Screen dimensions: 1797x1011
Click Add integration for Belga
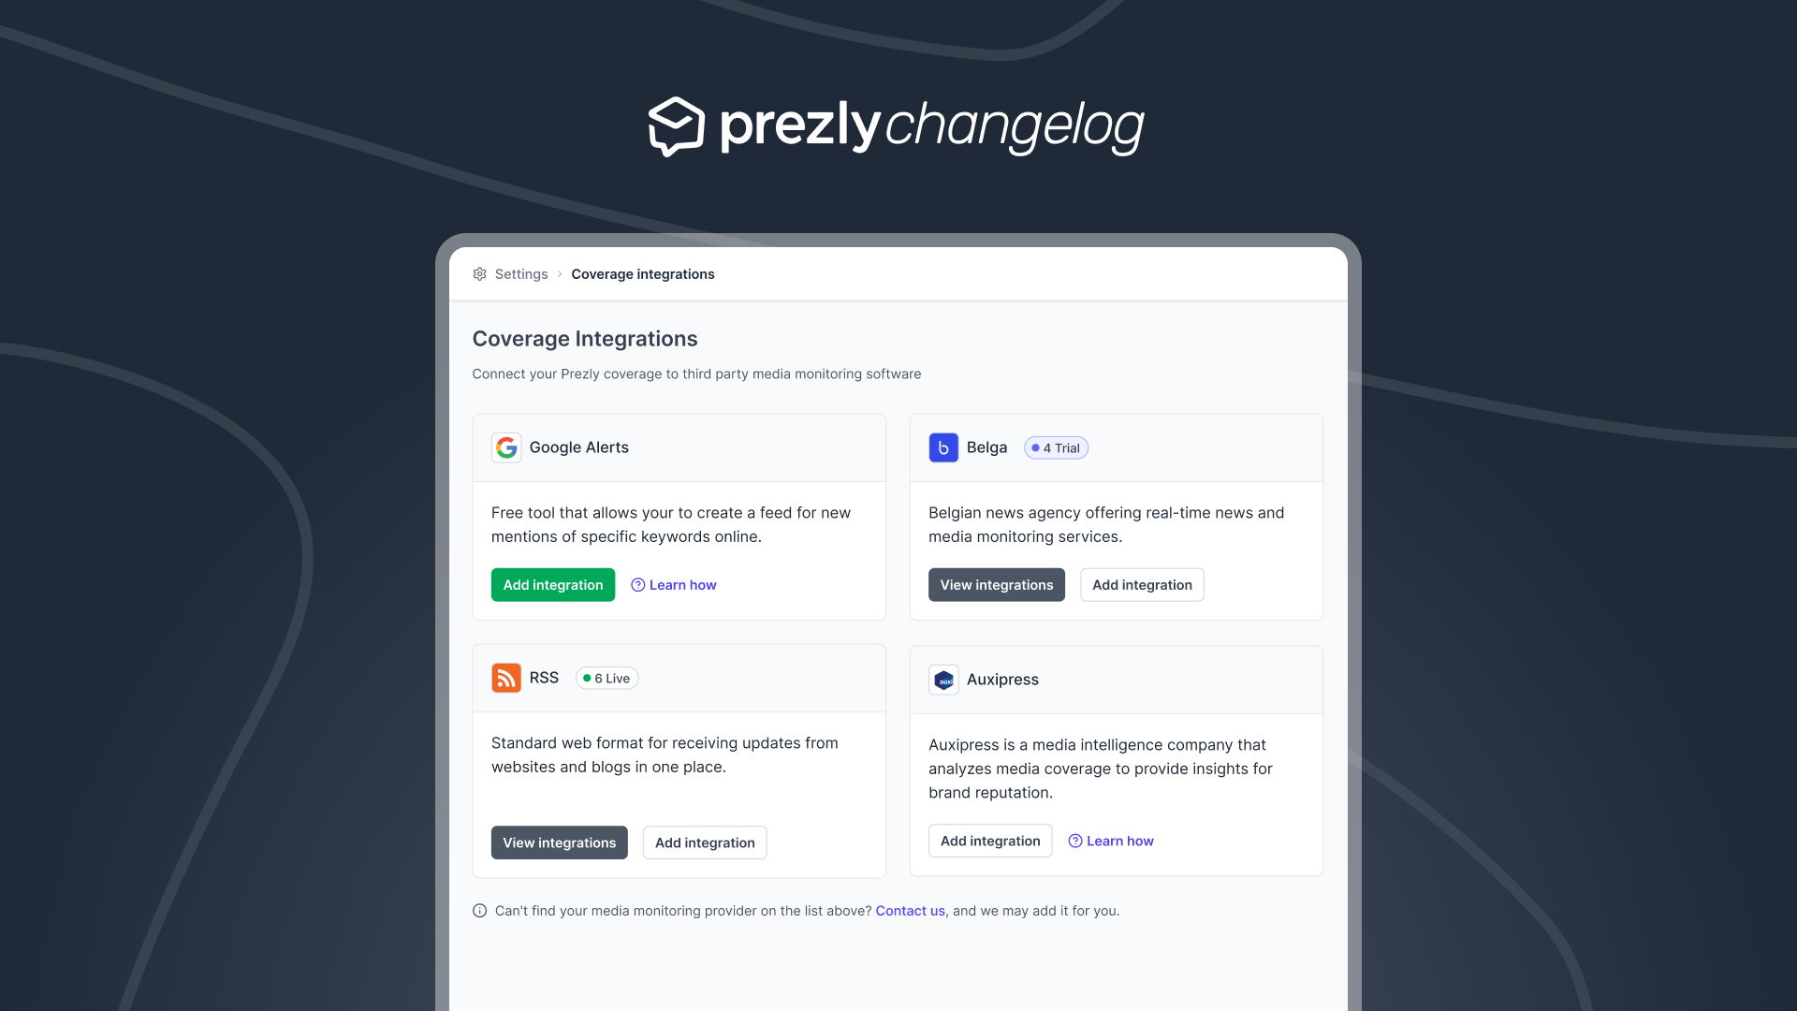click(1142, 584)
